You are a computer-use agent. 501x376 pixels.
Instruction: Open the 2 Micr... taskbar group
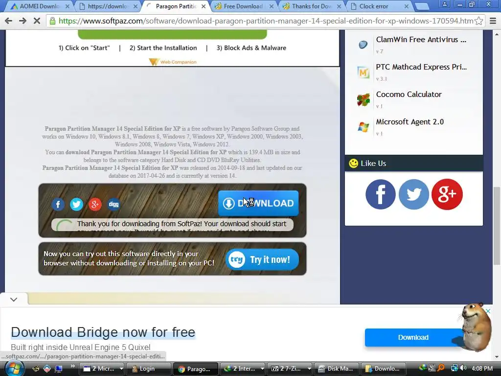coord(102,369)
